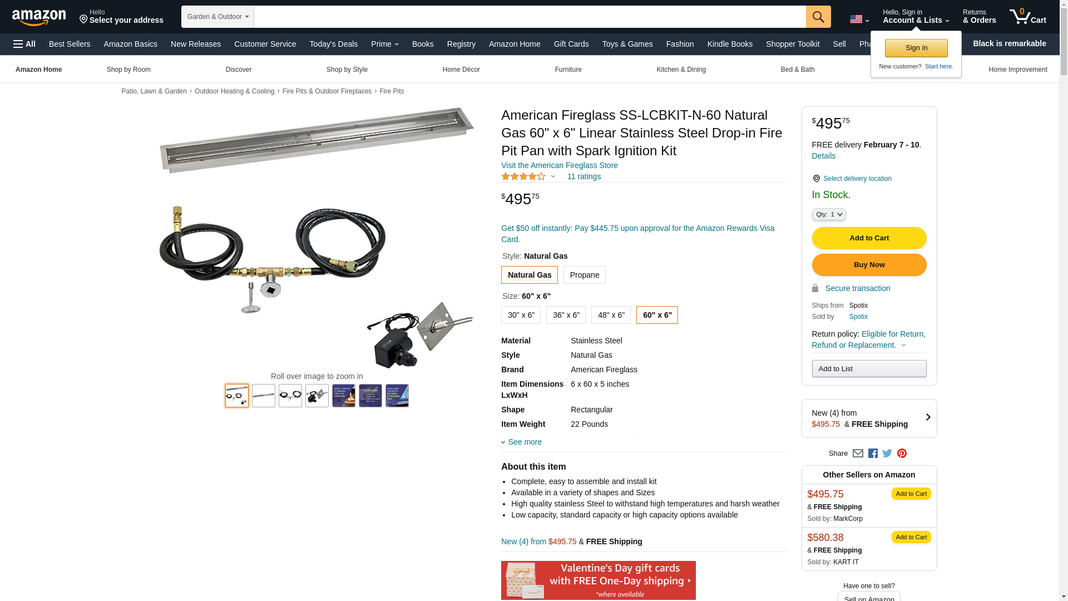Choose the 36" x 6" size option

pos(566,315)
